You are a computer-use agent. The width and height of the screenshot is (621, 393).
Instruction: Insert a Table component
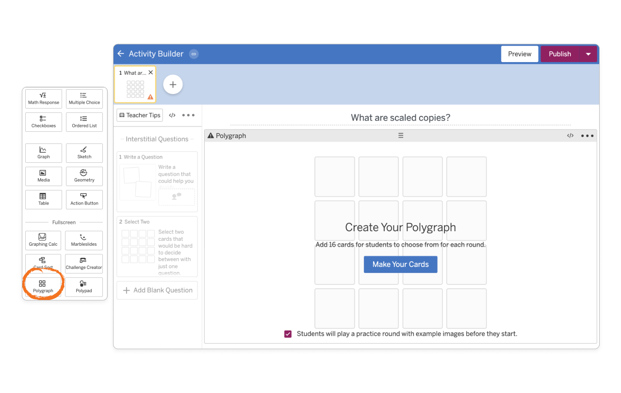tap(43, 200)
